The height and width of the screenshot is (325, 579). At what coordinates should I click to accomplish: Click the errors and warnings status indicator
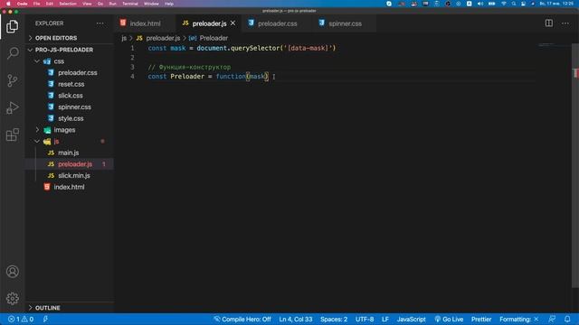[21, 319]
